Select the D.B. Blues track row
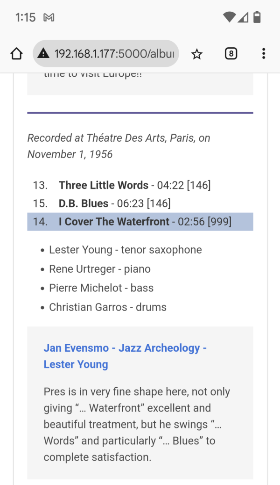 point(140,203)
